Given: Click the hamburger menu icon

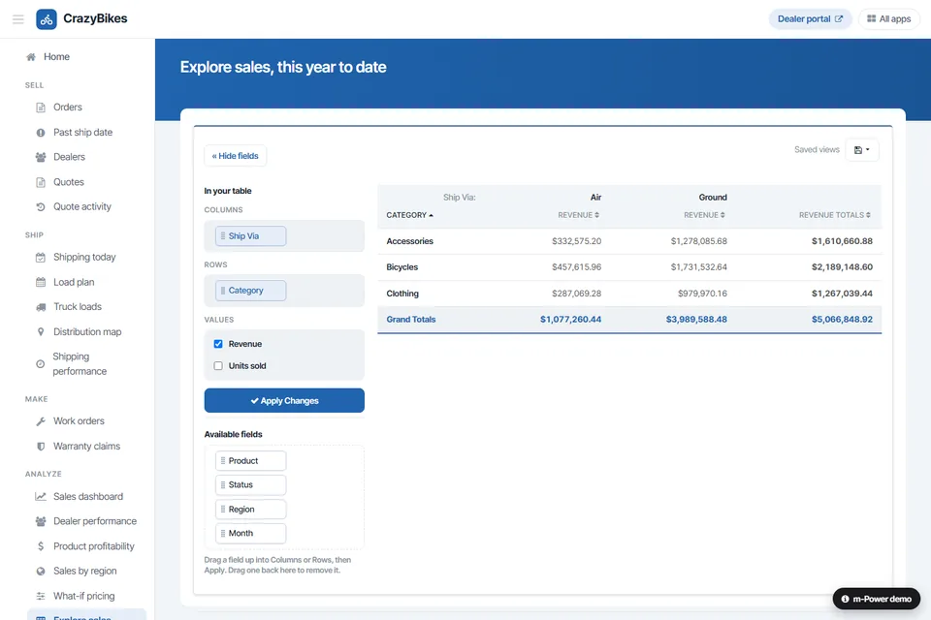Looking at the screenshot, I should [x=17, y=19].
